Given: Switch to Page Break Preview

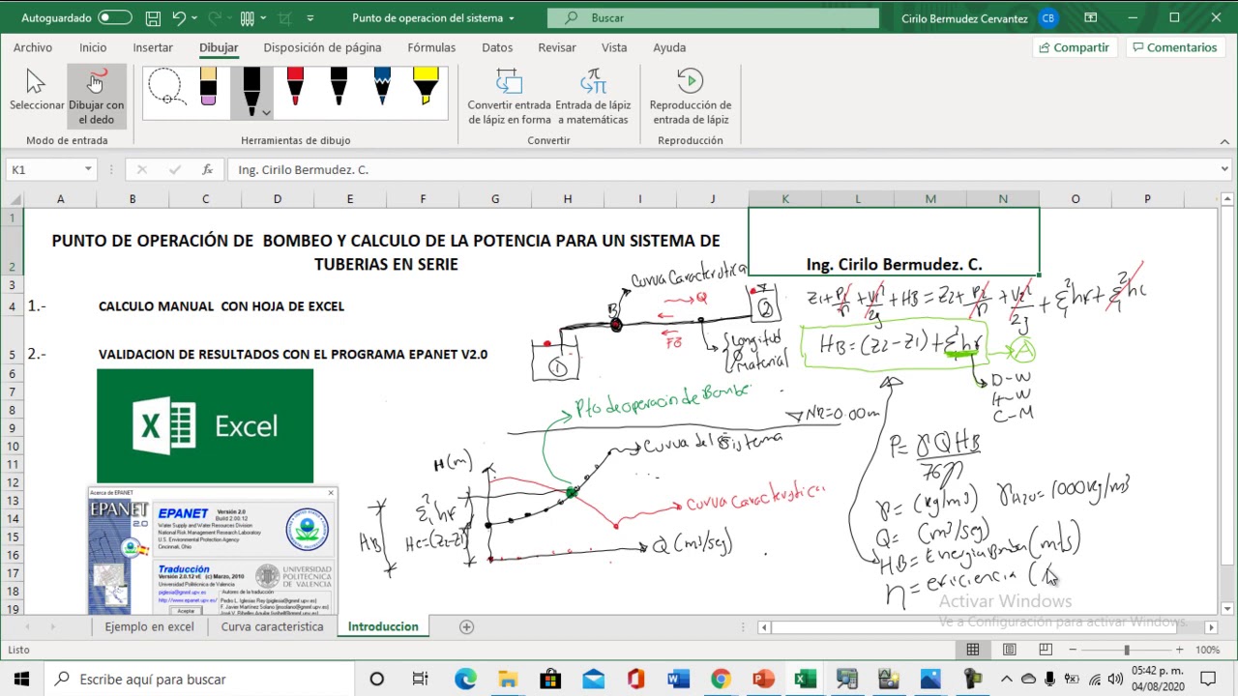Looking at the screenshot, I should click(x=1046, y=650).
